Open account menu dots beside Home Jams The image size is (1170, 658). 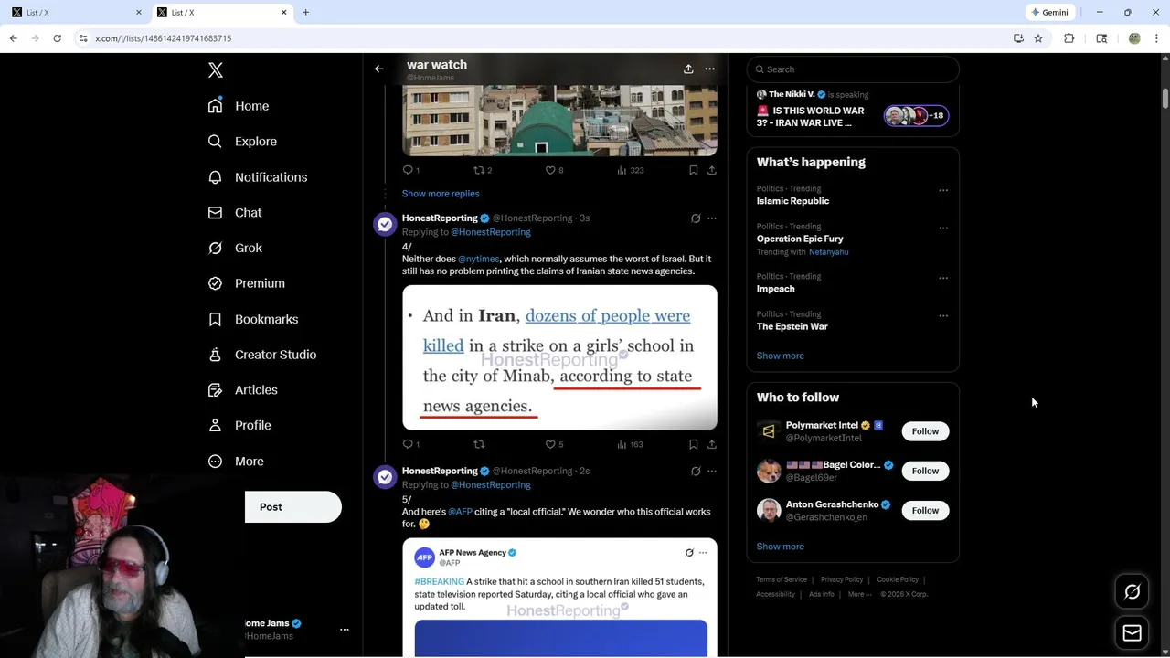pos(345,630)
